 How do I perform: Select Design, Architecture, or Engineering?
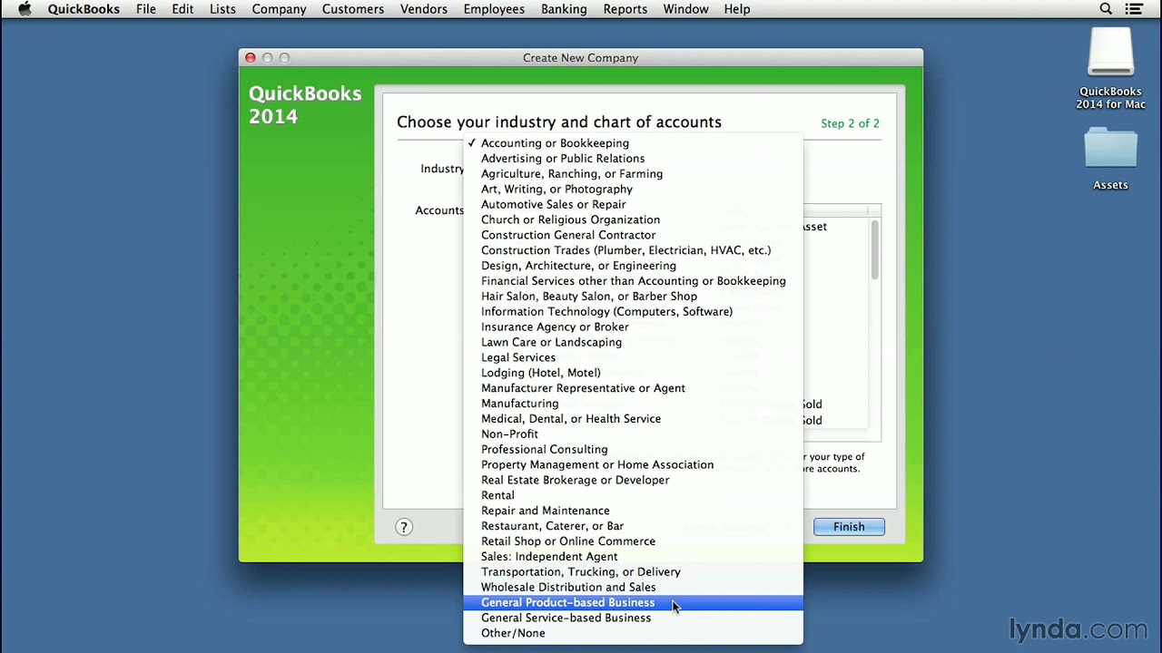coord(633,266)
